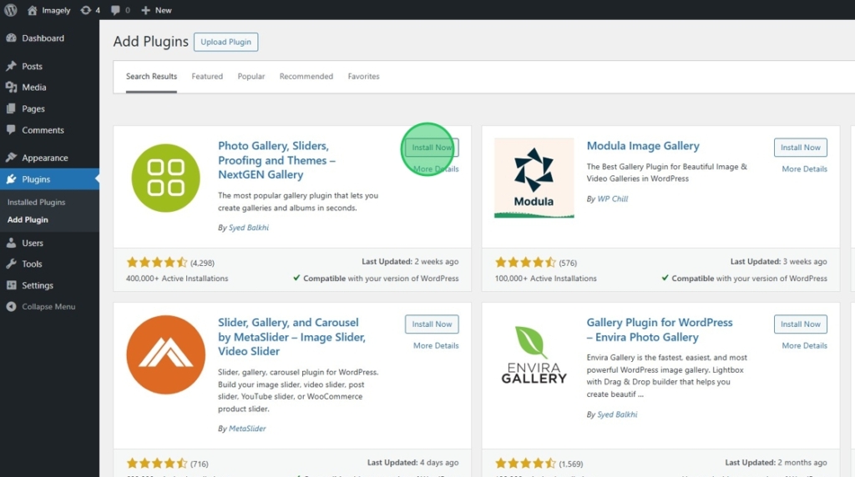Click the Envira Gallery leaf logo
The image size is (855, 477).
(x=534, y=354)
